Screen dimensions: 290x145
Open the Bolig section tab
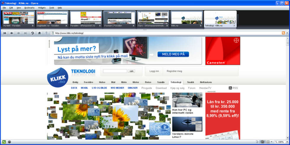pos(75,82)
